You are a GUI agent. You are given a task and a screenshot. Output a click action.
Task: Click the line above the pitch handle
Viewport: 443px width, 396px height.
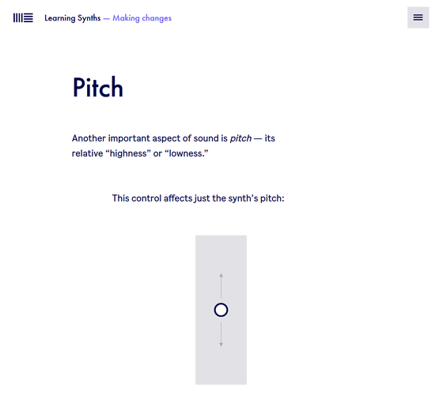pyautogui.click(x=221, y=288)
